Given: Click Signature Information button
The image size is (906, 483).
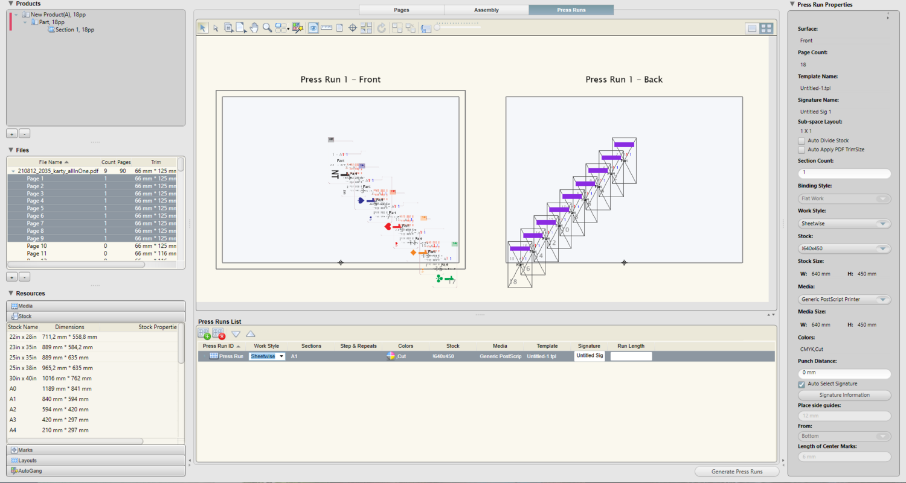Looking at the screenshot, I should pyautogui.click(x=844, y=395).
